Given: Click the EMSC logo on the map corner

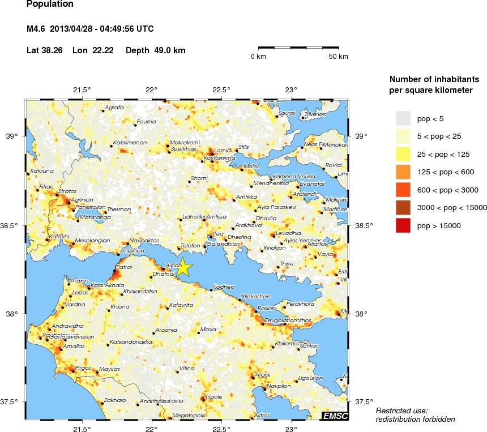Looking at the screenshot, I should [x=335, y=416].
